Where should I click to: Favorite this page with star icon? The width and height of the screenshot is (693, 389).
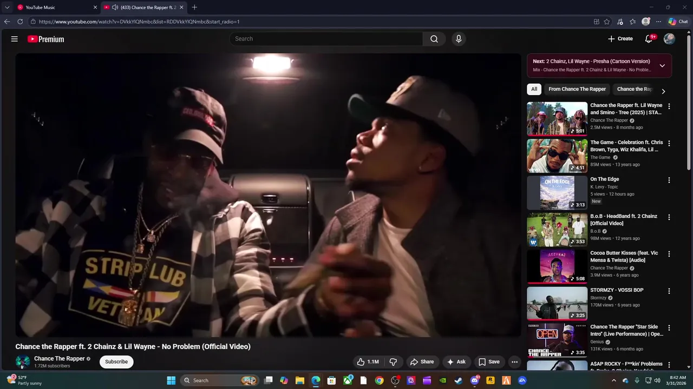click(607, 22)
